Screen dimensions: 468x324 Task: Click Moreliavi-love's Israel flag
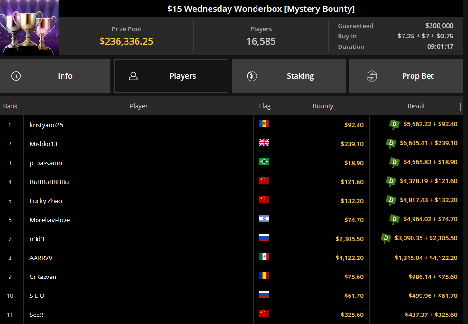click(264, 219)
